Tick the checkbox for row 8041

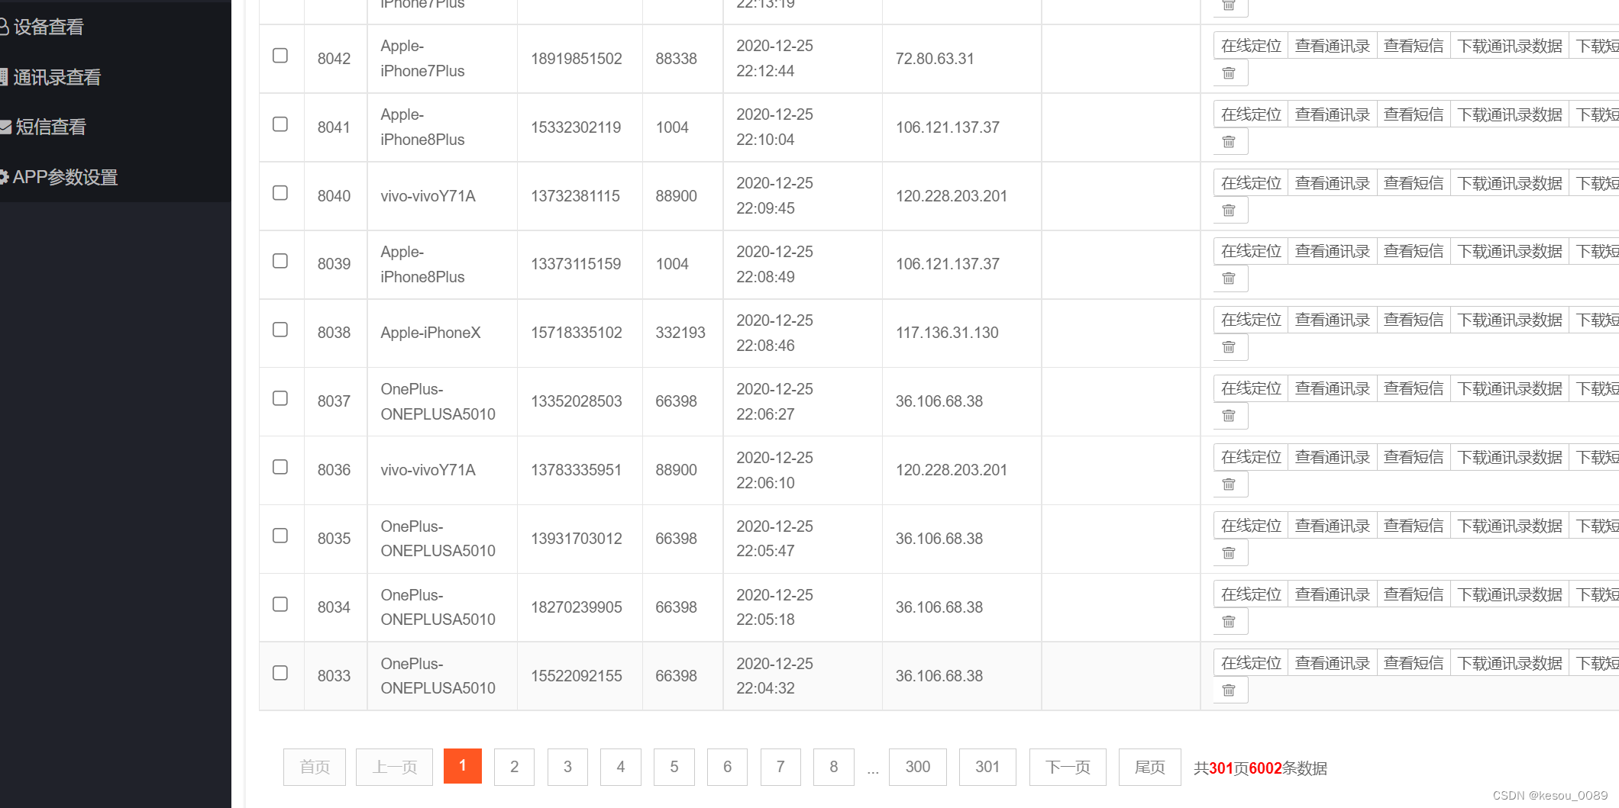[280, 124]
